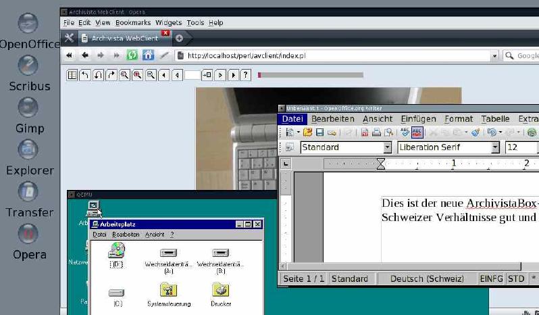The width and height of the screenshot is (539, 315).
Task: Rotate page left in Archivista toolbar
Action: 85,75
